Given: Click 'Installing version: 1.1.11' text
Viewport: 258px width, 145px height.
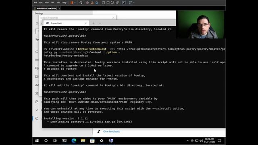Looking at the screenshot, I should tap(66, 118).
